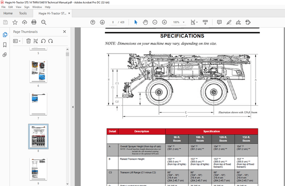Activate the hand pan tool
285x186 pixels.
tap(145, 22)
